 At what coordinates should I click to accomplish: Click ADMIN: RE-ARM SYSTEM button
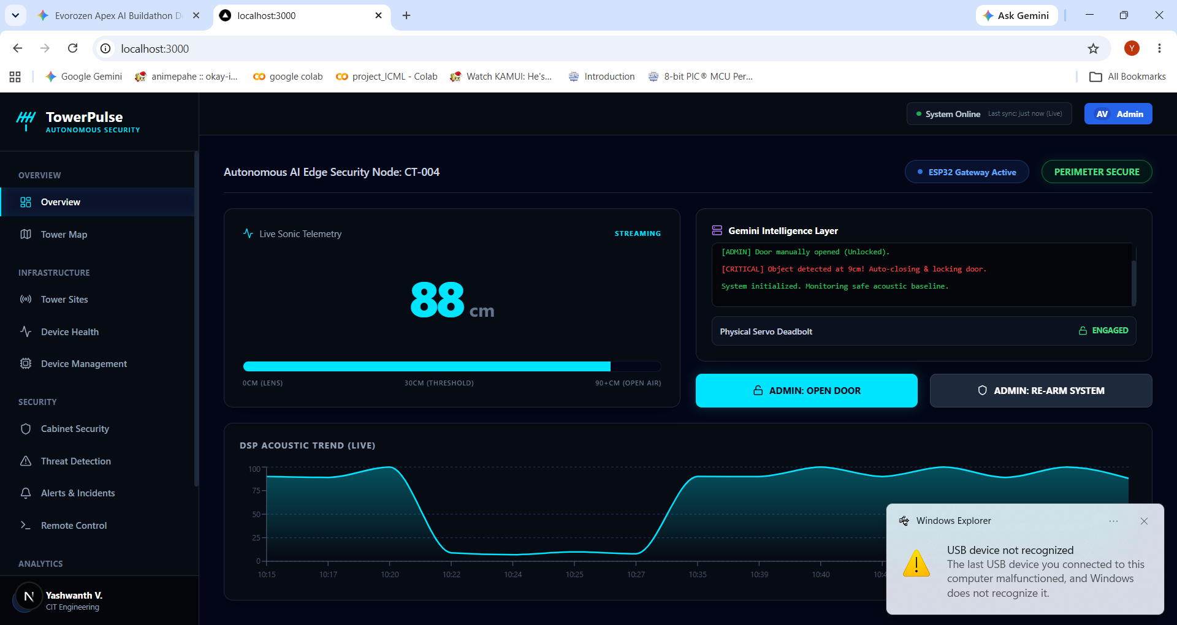point(1041,391)
